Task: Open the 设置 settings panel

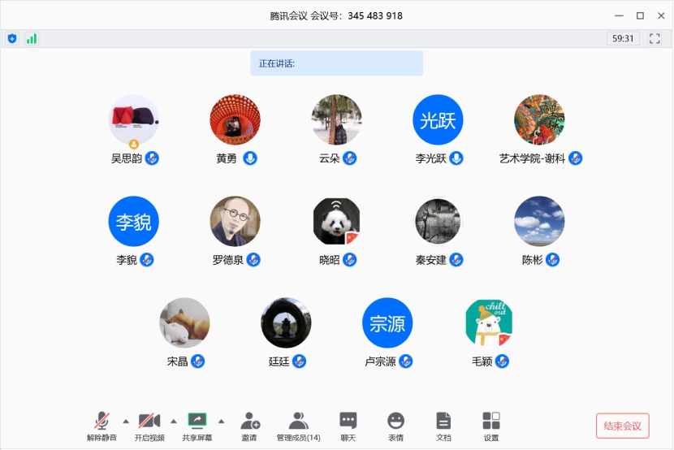Action: coord(491,426)
